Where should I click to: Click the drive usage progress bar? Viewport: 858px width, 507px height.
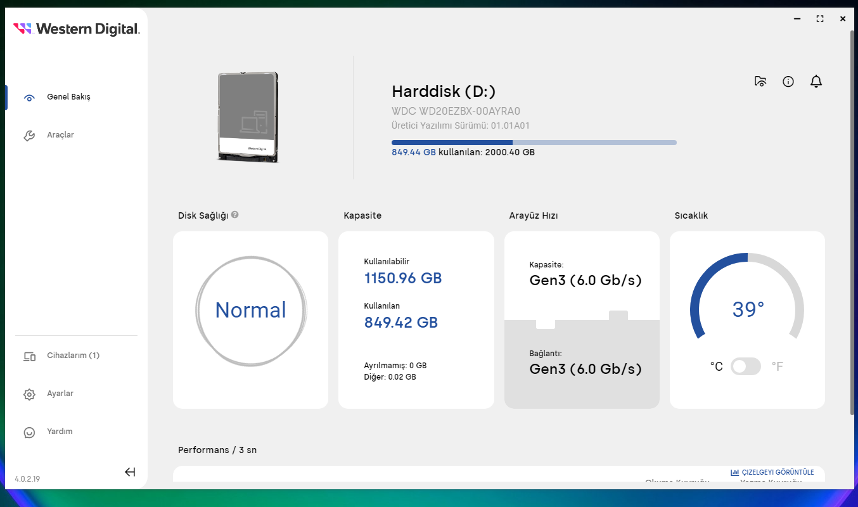pos(534,143)
